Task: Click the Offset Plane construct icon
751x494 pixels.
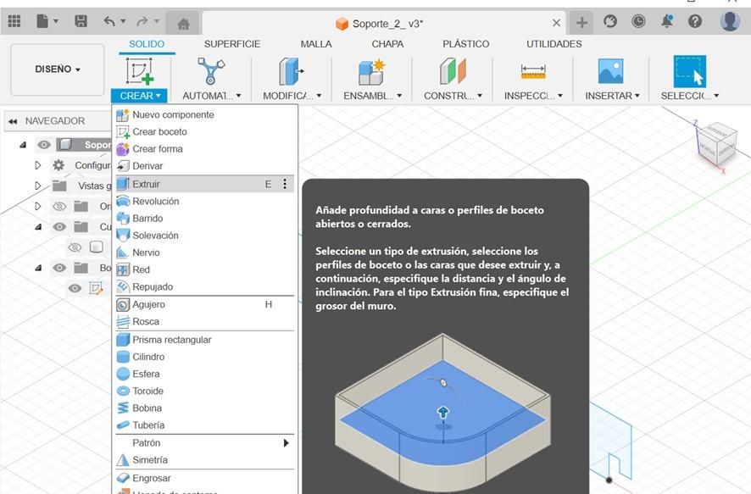Action: tap(452, 71)
